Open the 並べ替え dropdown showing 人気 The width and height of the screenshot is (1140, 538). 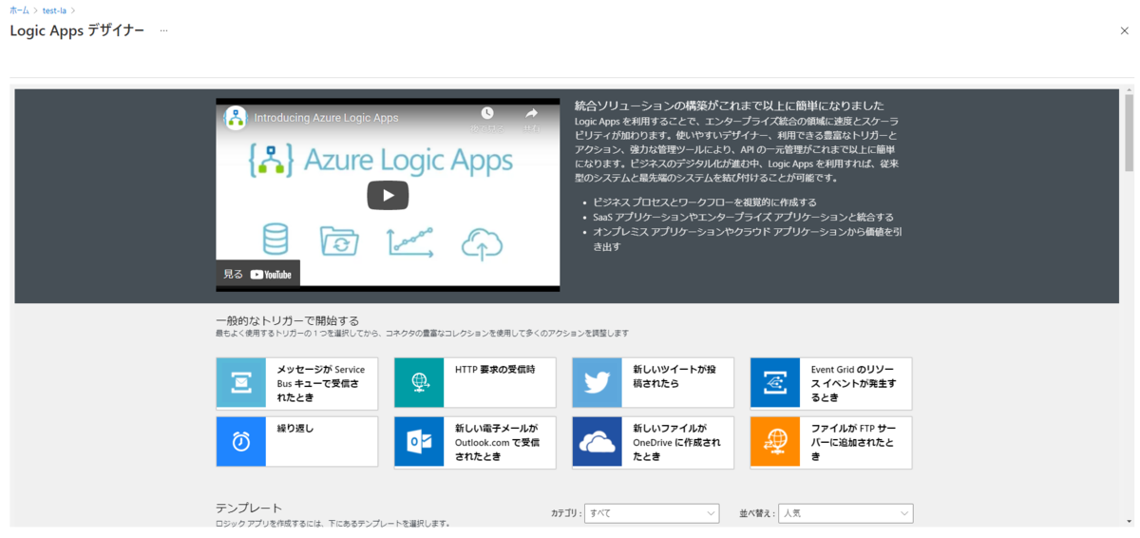845,513
